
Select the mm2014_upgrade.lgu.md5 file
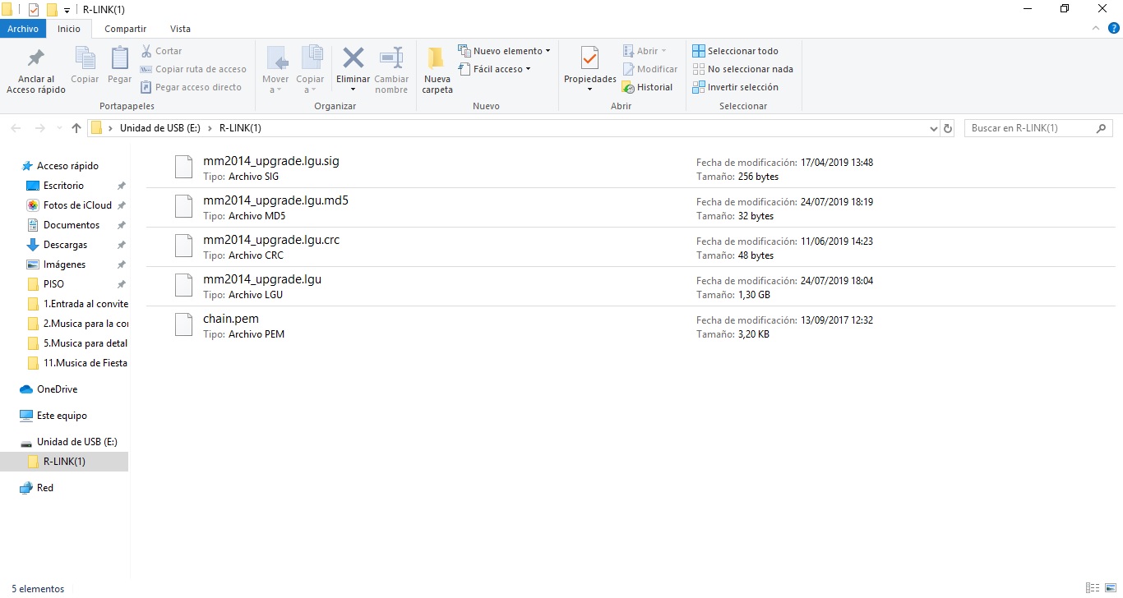[x=630, y=208]
